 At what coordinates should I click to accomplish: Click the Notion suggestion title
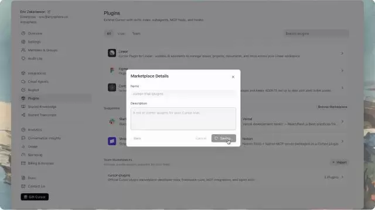click(x=247, y=139)
